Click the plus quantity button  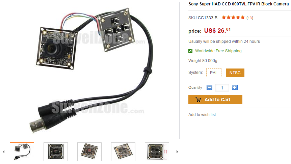tap(235, 87)
